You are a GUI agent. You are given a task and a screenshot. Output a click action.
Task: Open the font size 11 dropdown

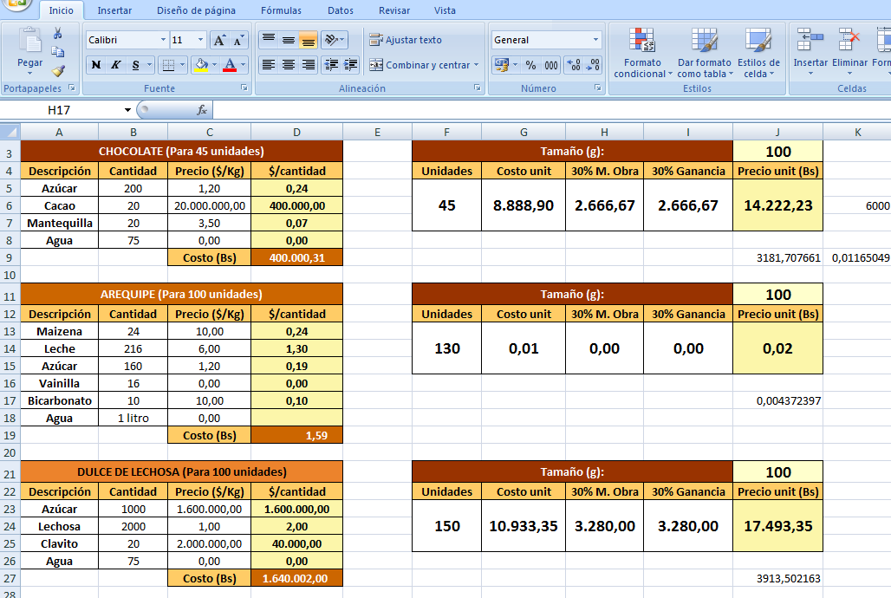pyautogui.click(x=200, y=40)
